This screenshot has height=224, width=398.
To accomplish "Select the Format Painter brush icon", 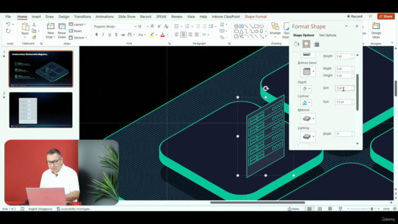I will click(34, 37).
